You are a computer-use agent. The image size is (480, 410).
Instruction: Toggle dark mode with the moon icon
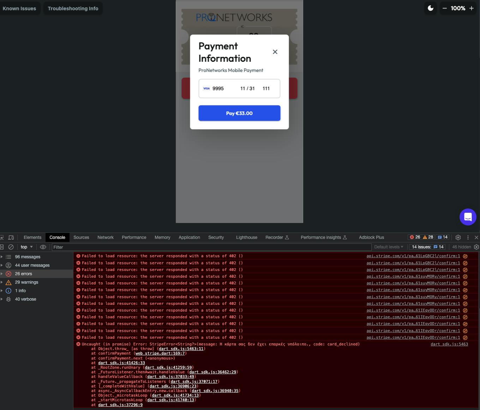[x=431, y=8]
